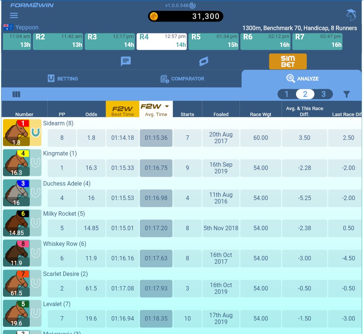
Task: Click Levalet starts value 10
Action: 187,318
